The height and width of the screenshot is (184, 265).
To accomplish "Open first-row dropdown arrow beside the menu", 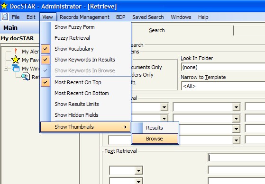I will [x=164, y=107].
